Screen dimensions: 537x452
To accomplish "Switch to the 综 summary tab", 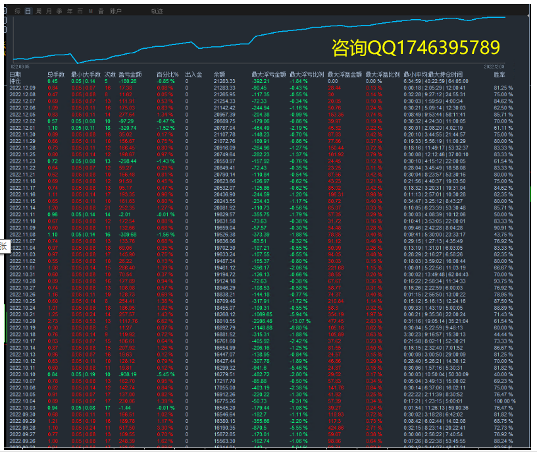I will coord(17,11).
